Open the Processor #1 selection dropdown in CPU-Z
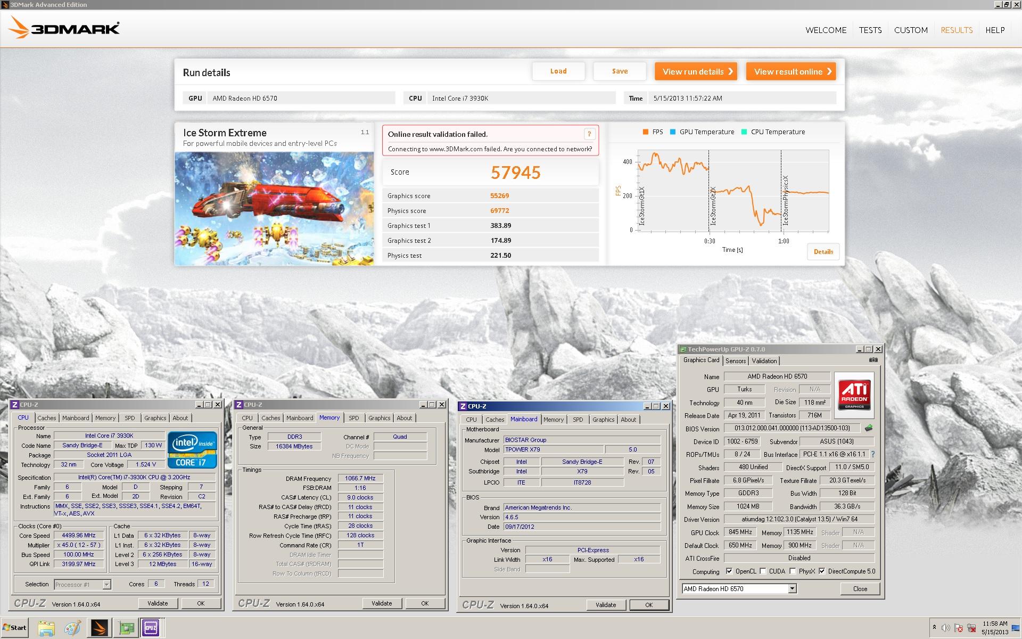This screenshot has height=639, width=1022. click(x=106, y=585)
